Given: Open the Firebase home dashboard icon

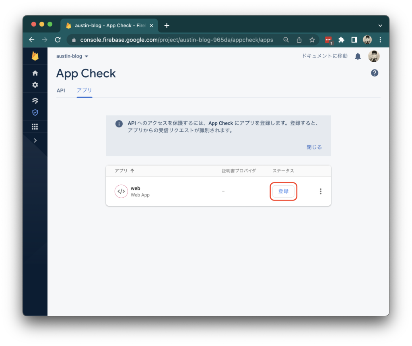Looking at the screenshot, I should coord(35,73).
